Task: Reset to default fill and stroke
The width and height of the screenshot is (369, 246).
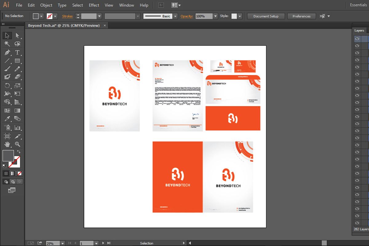Action: (4, 166)
